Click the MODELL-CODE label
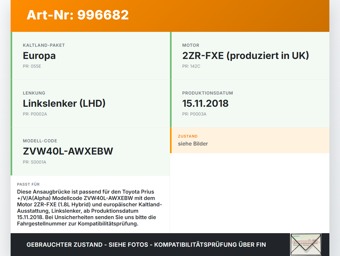Screen dimensions: 340x256 [40, 141]
